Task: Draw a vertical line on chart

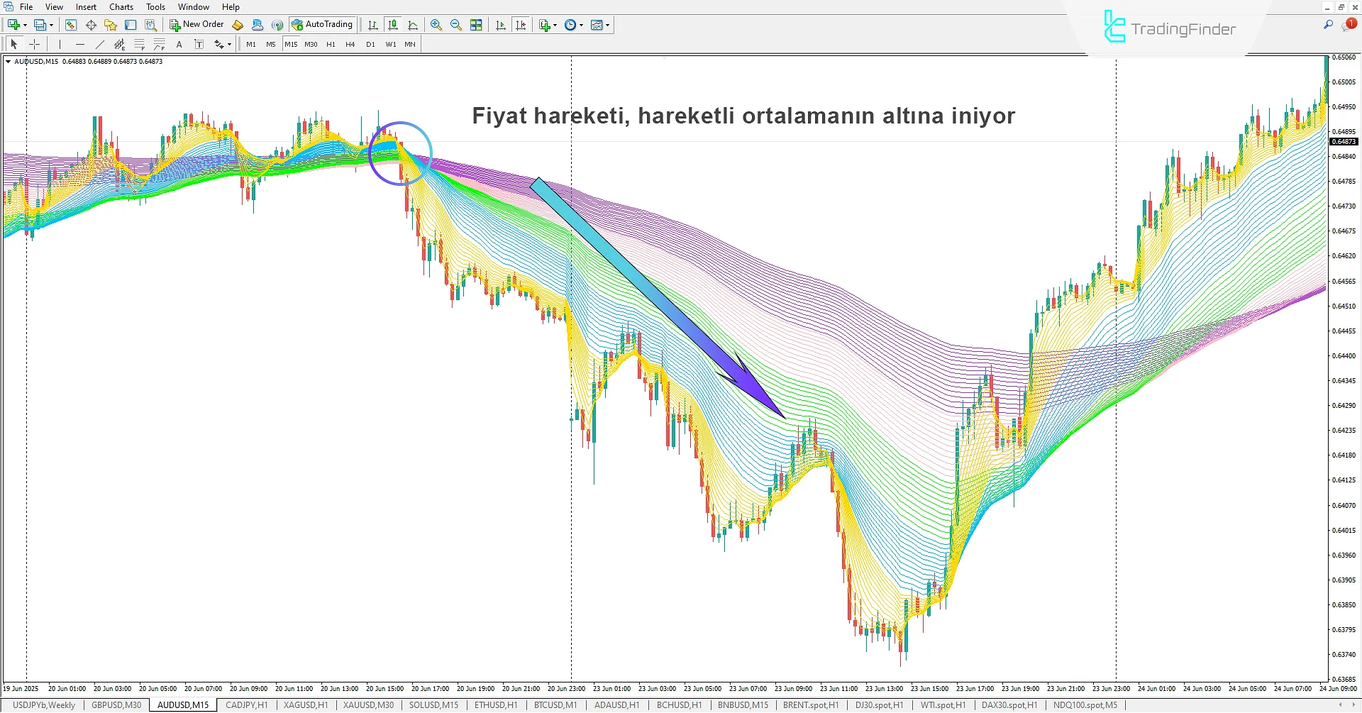Action: (60, 44)
